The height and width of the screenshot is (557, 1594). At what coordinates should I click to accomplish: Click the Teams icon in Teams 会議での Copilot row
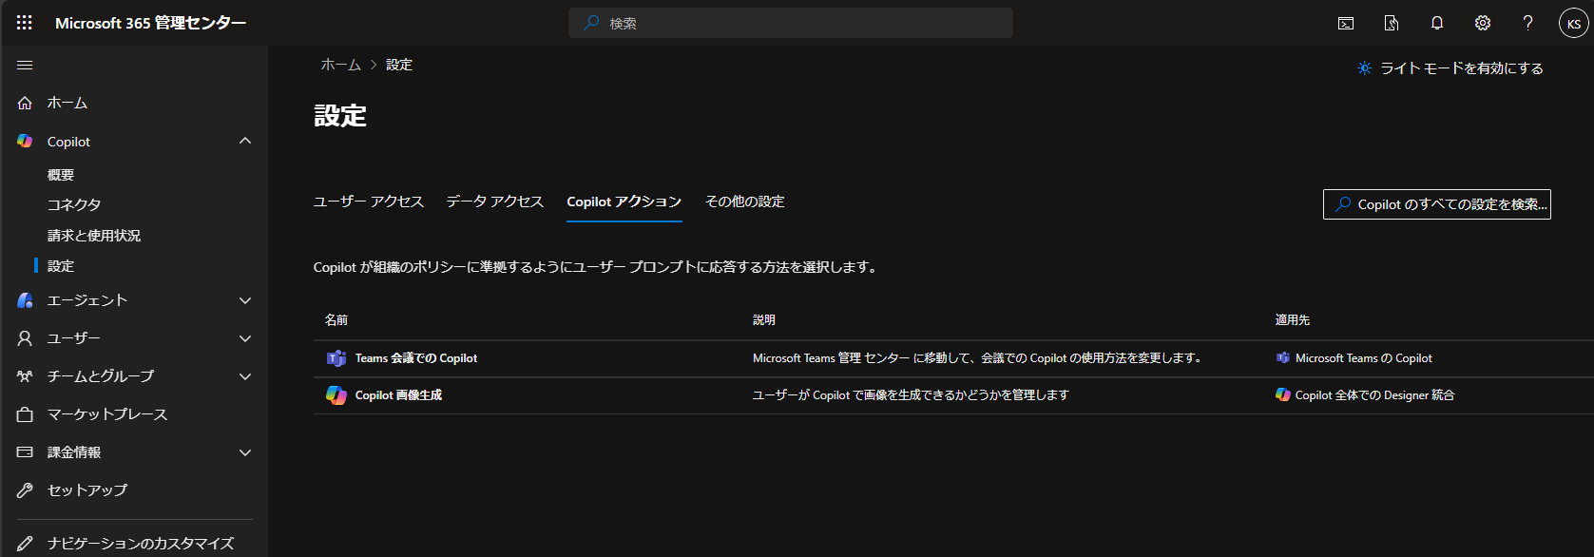pos(336,358)
